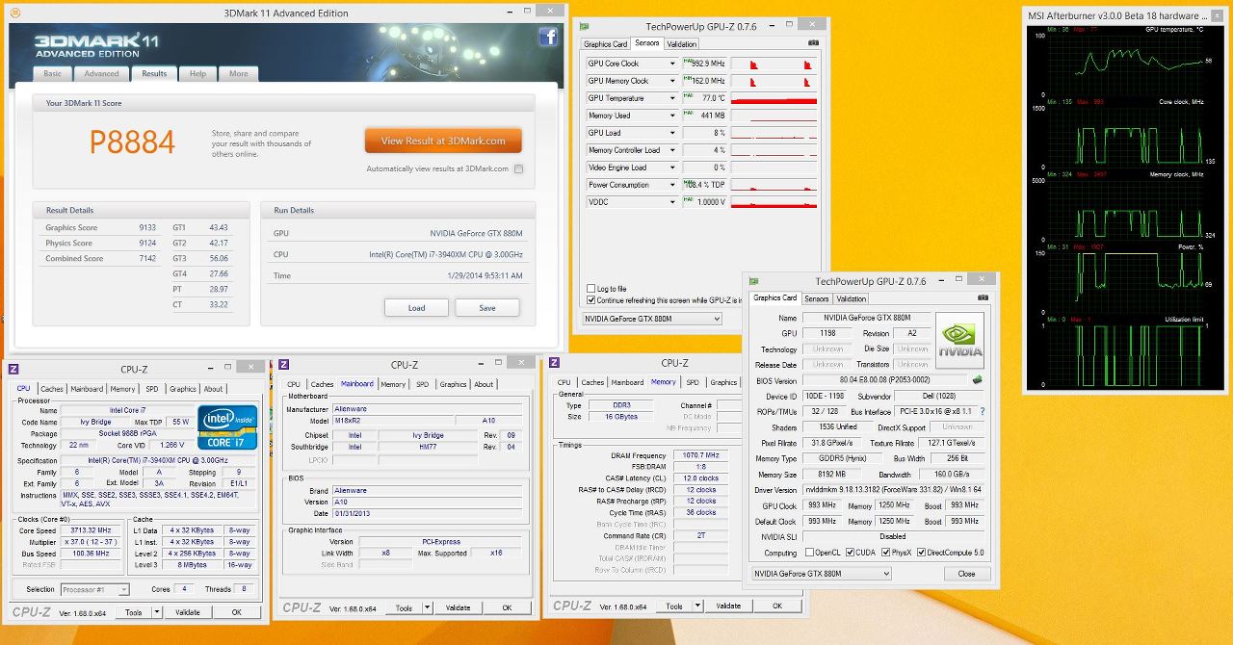Open the SPD tab in CPU-Z Mainboard window
Viewport: 1233px width, 645px height.
[422, 384]
